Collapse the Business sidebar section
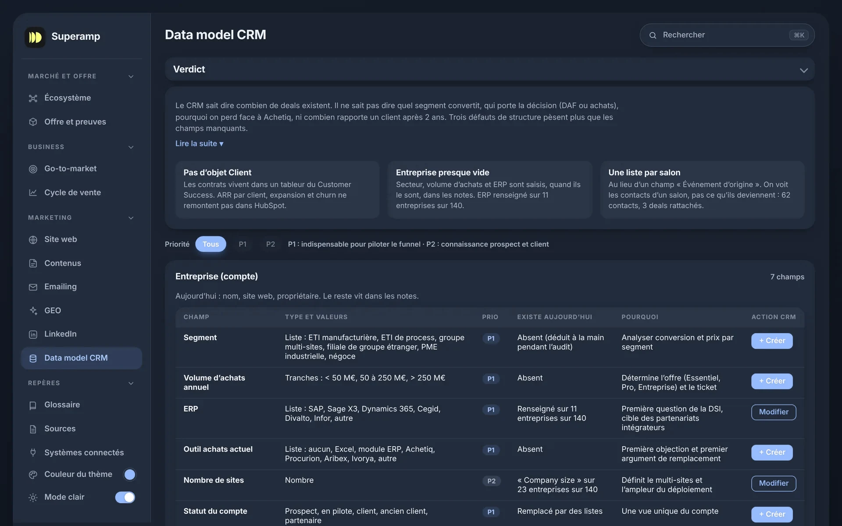 [131, 147]
